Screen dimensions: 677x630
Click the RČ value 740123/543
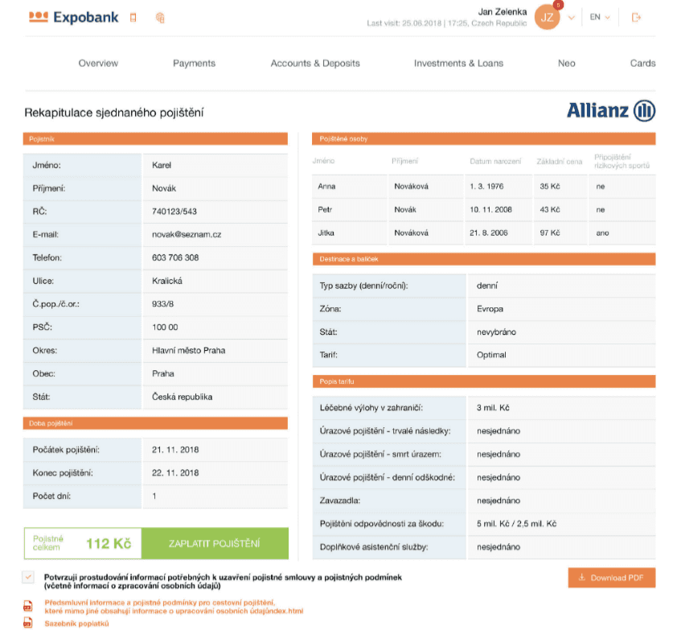click(x=174, y=212)
